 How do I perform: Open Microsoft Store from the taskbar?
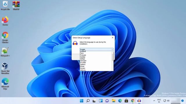pyautogui.click(x=126, y=101)
